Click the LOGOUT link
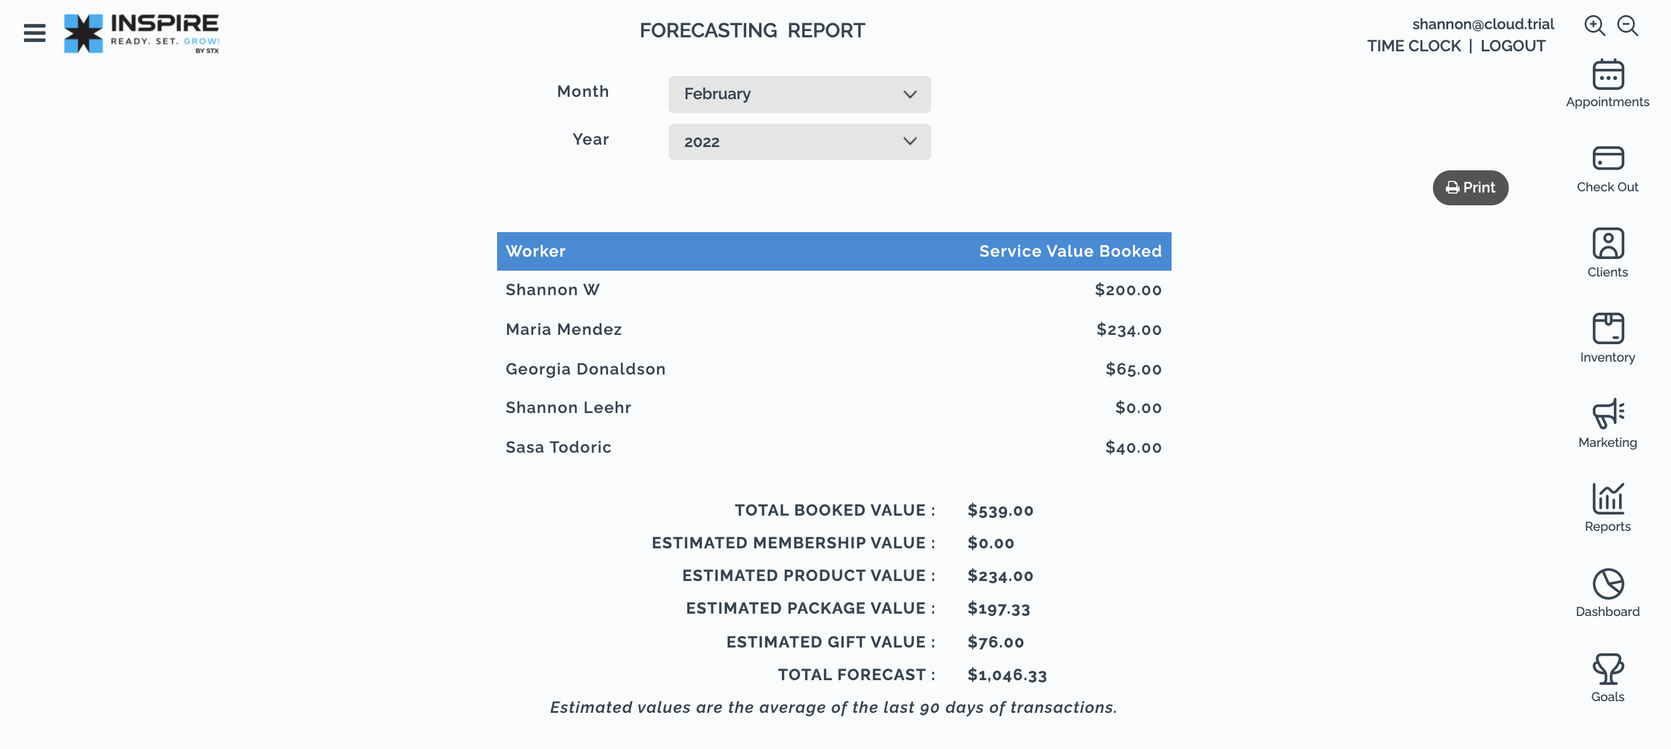Image resolution: width=1671 pixels, height=749 pixels. point(1513,46)
